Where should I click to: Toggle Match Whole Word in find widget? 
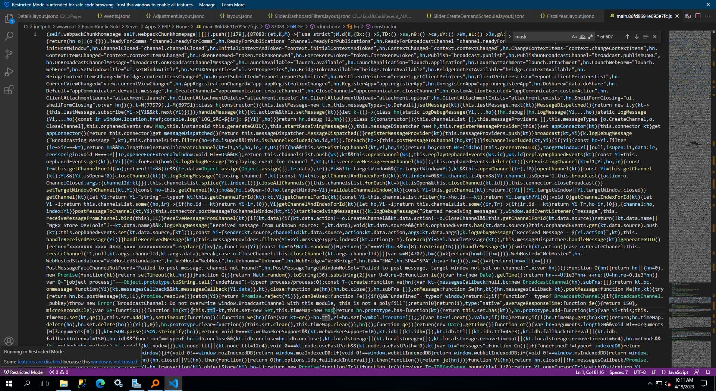582,37
